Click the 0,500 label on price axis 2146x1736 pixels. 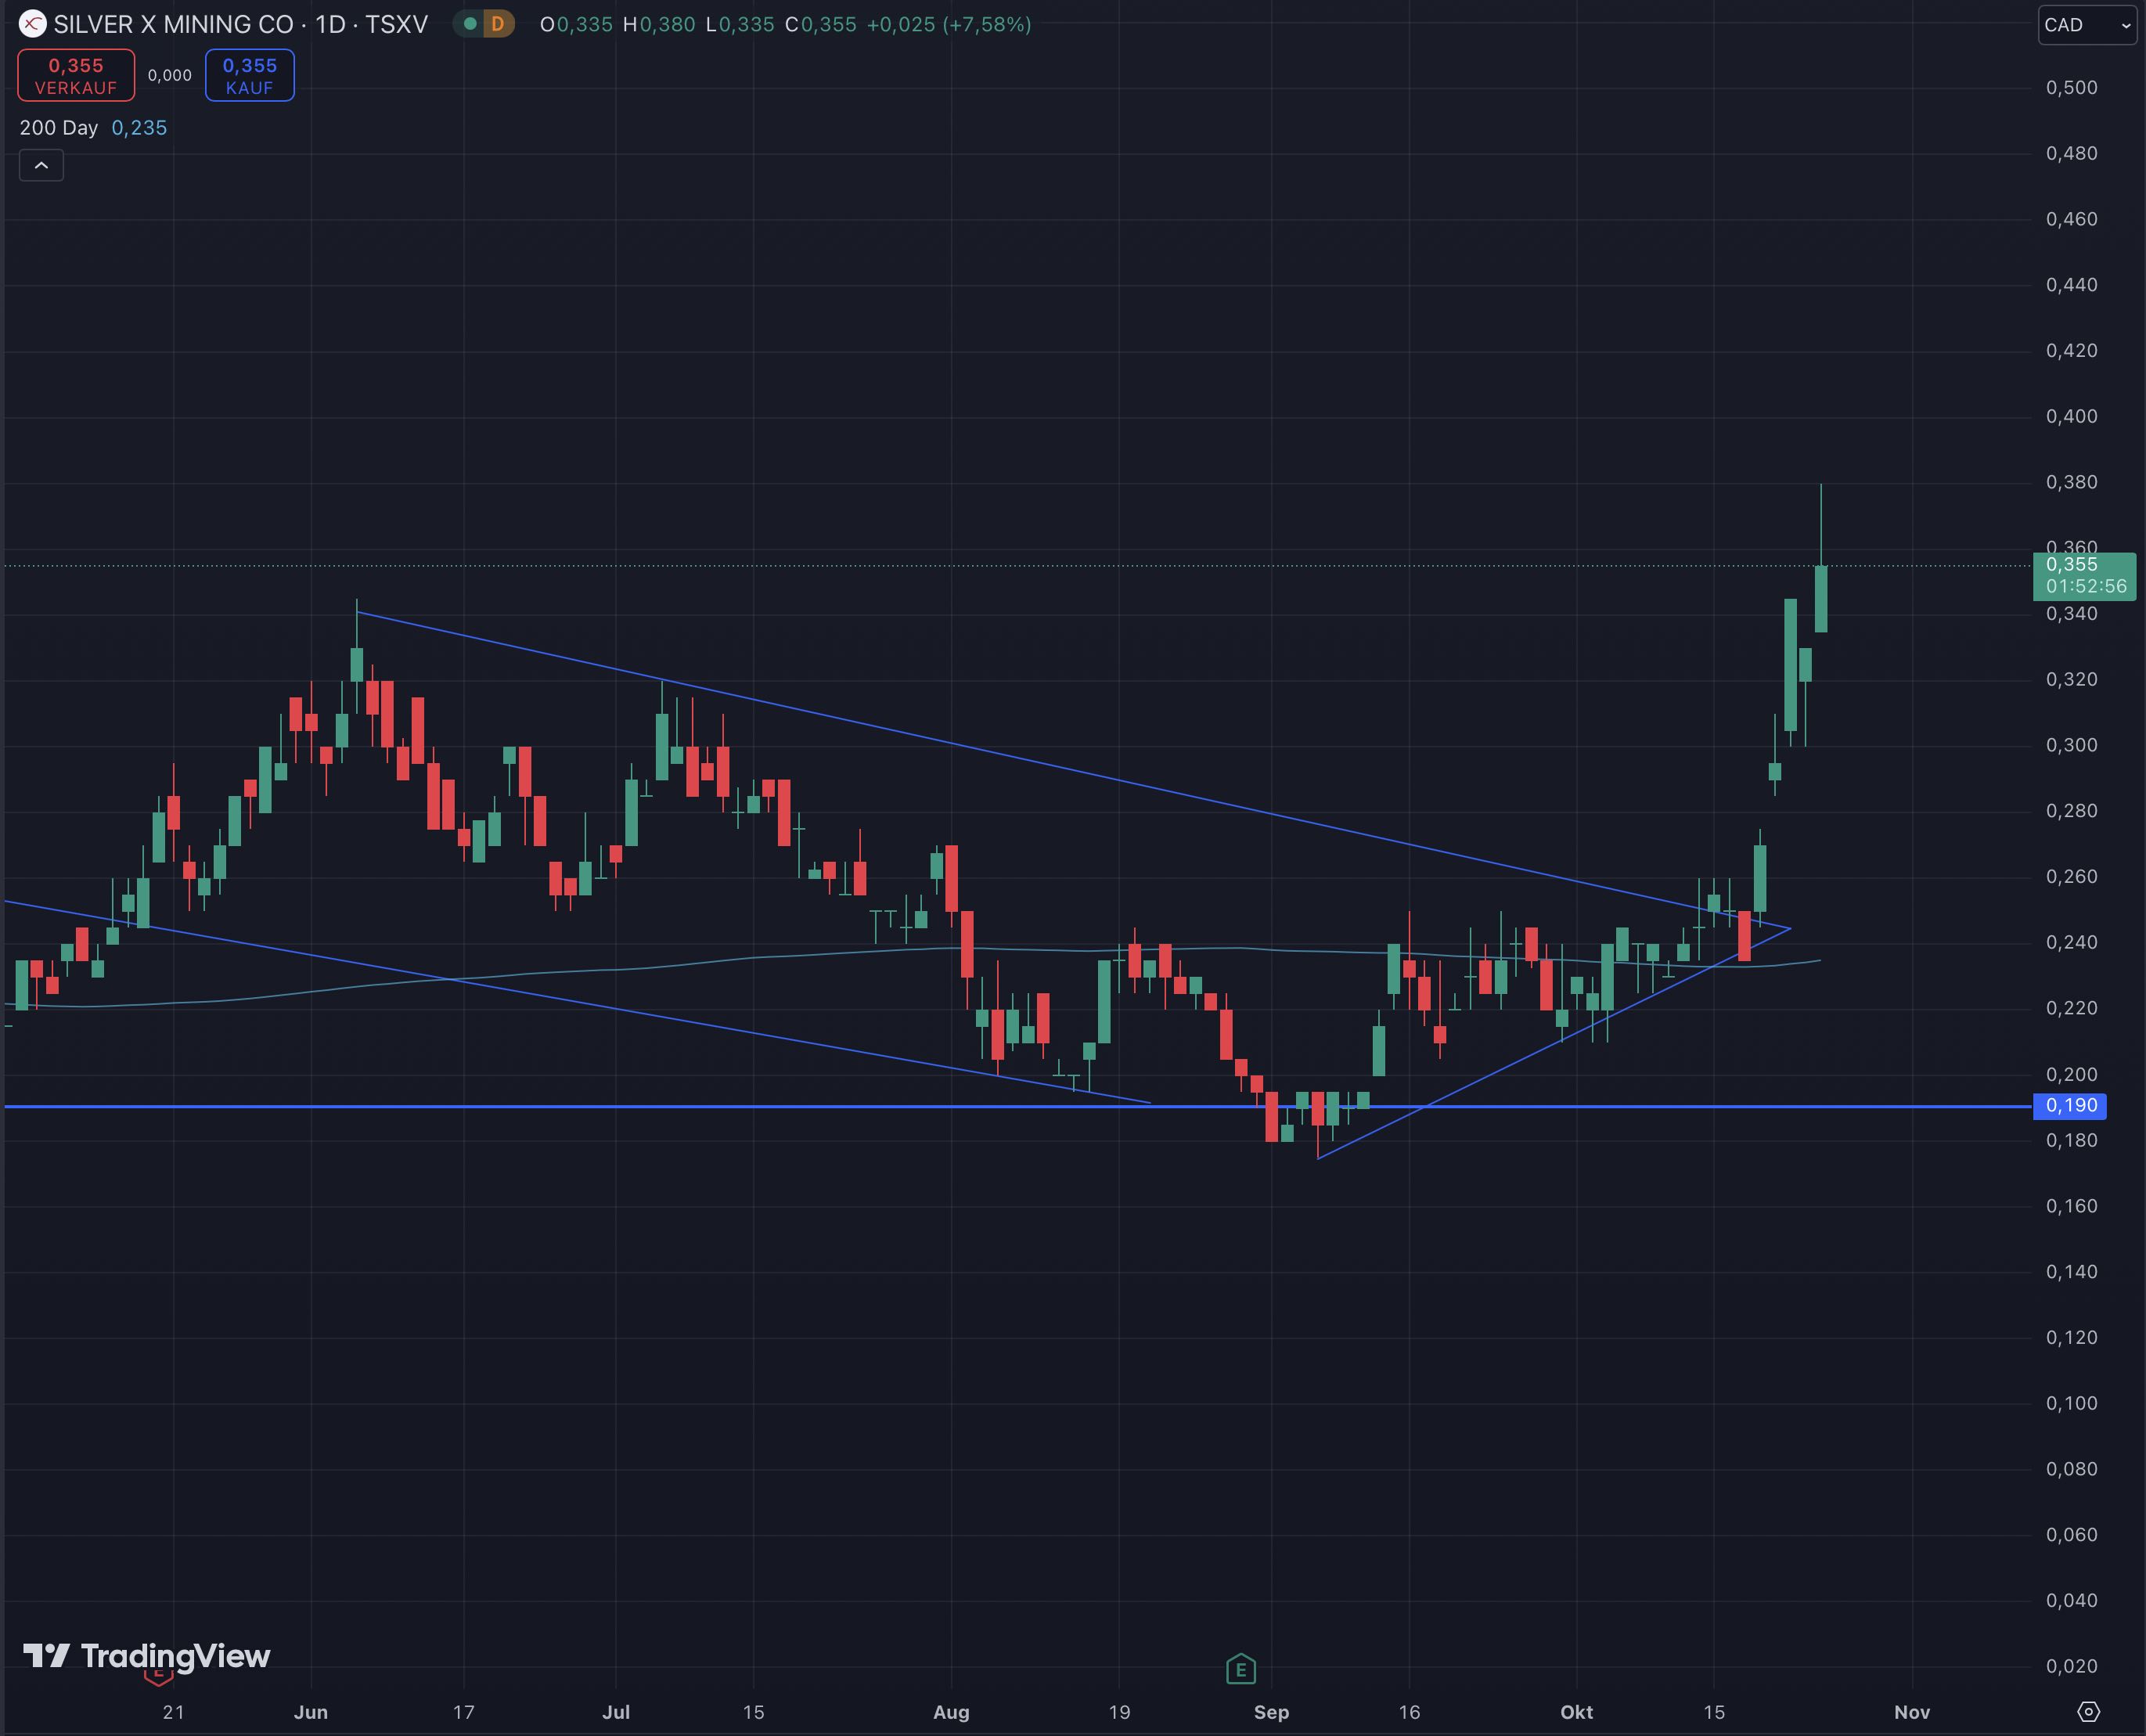2072,87
